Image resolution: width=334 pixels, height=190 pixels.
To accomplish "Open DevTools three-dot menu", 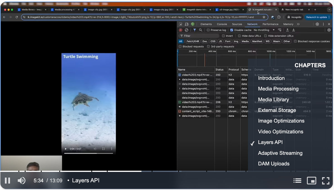I will tap(323, 24).
